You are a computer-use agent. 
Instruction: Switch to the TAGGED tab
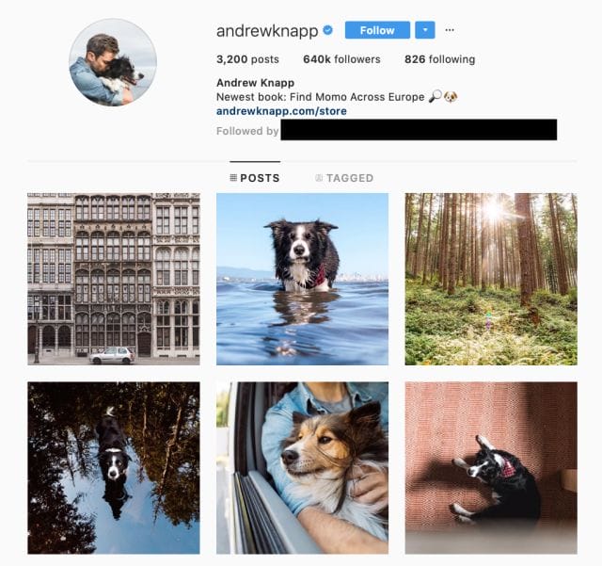pos(344,178)
